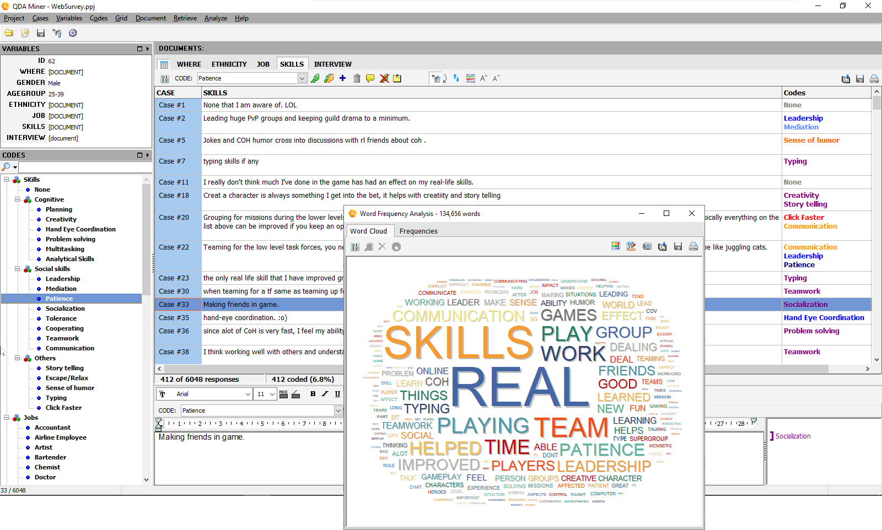
Task: Collapse the Cognitive codes tree node
Action: 18,199
